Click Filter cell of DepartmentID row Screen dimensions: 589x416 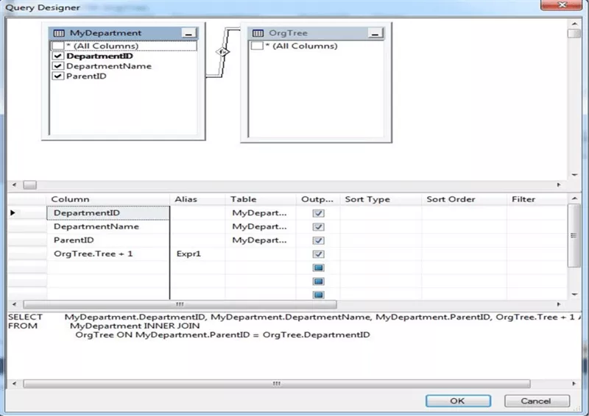coord(537,212)
